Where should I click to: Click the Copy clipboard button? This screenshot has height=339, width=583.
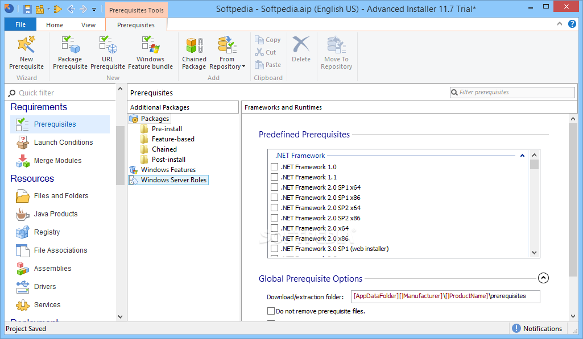point(268,40)
